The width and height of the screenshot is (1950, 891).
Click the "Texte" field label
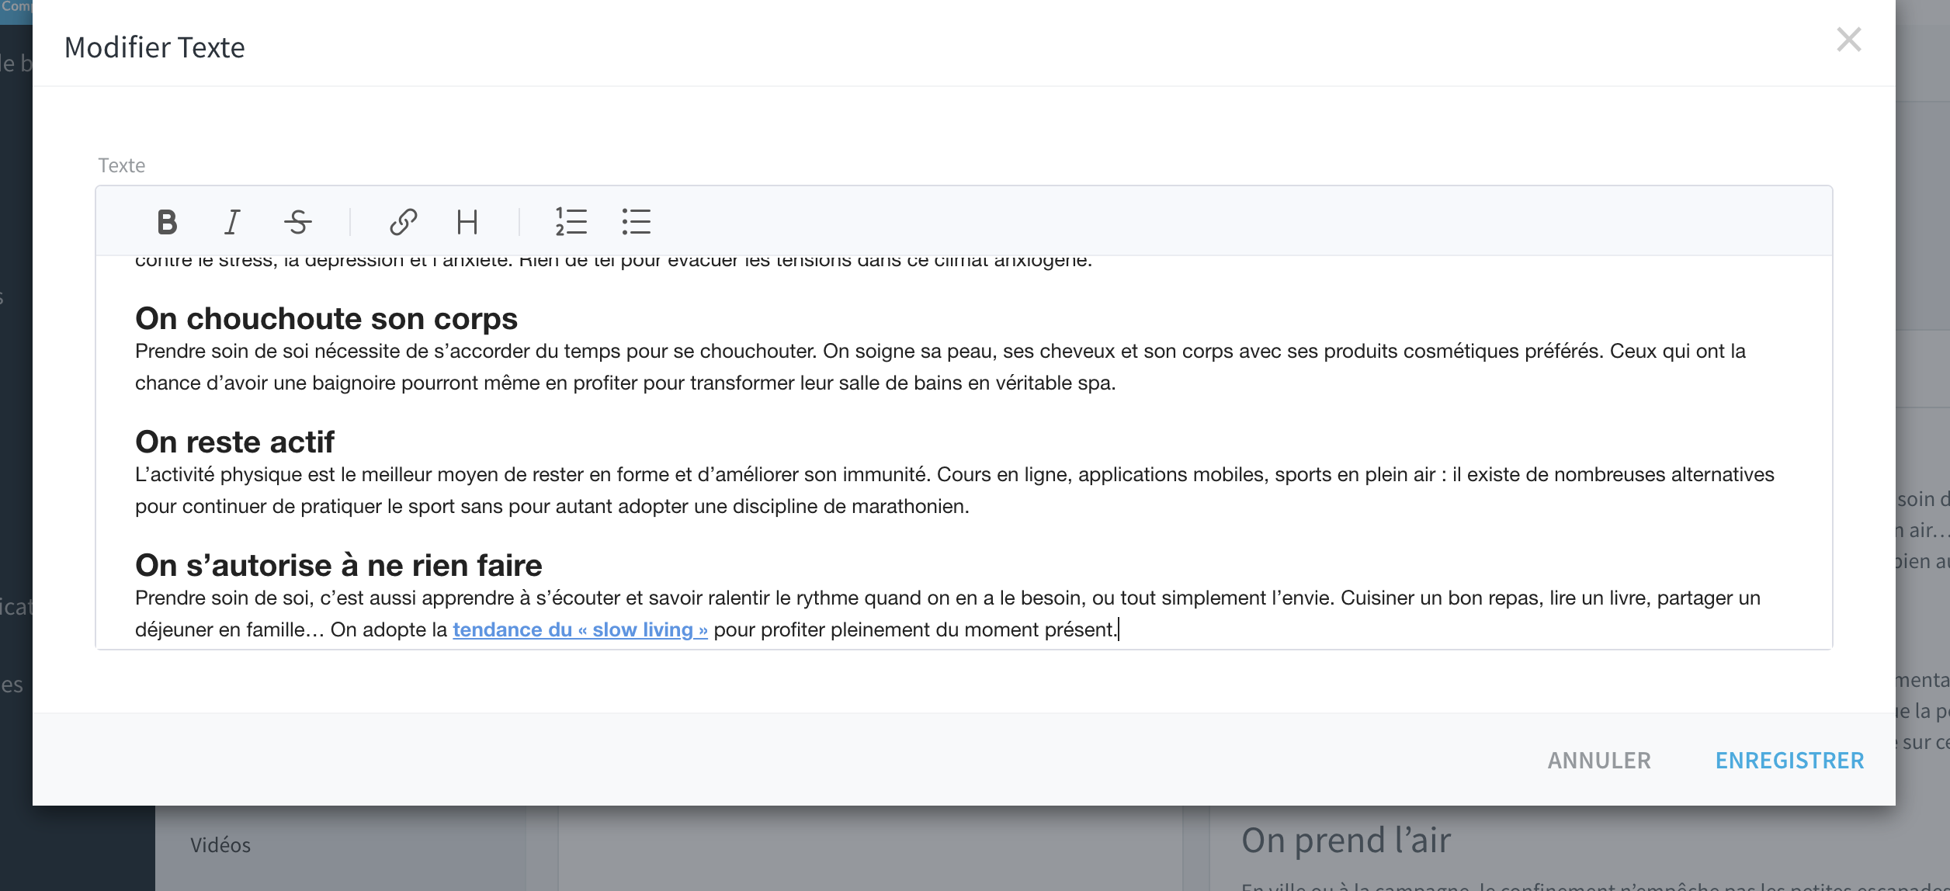[x=122, y=165]
